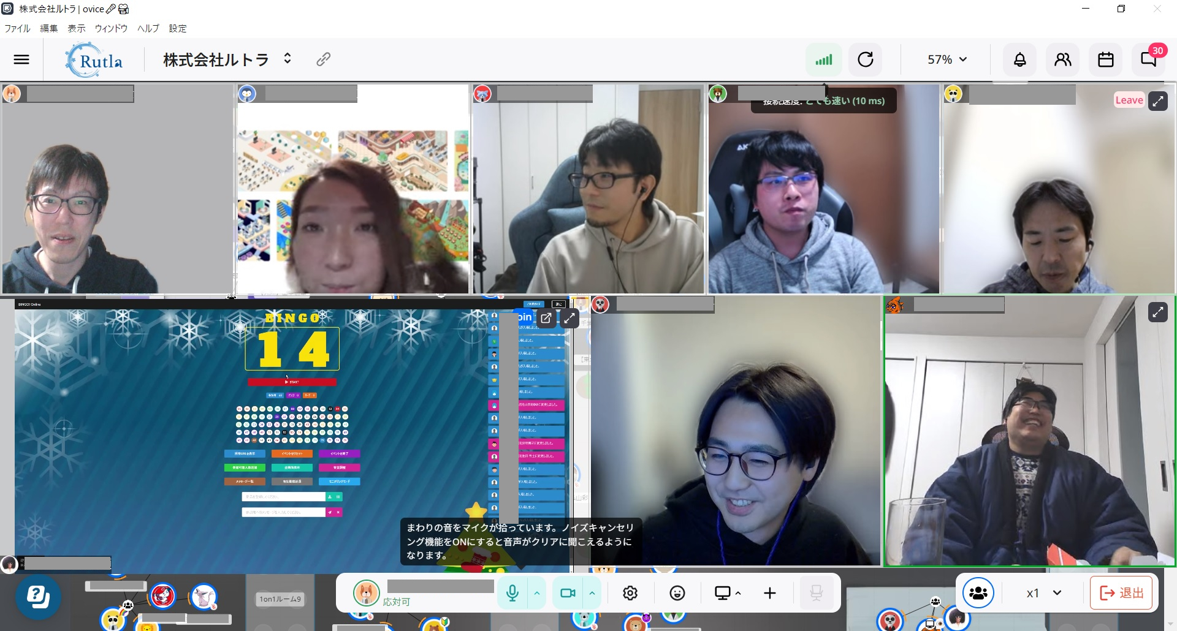Expand microphone options chevron
The height and width of the screenshot is (631, 1177).
[537, 593]
